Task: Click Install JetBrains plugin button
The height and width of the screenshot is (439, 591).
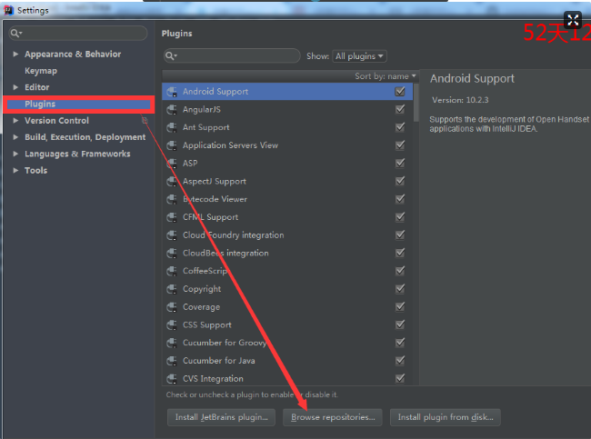Action: (221, 417)
